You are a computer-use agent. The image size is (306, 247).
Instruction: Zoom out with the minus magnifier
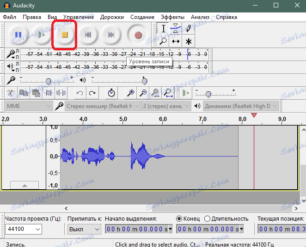coord(143,93)
